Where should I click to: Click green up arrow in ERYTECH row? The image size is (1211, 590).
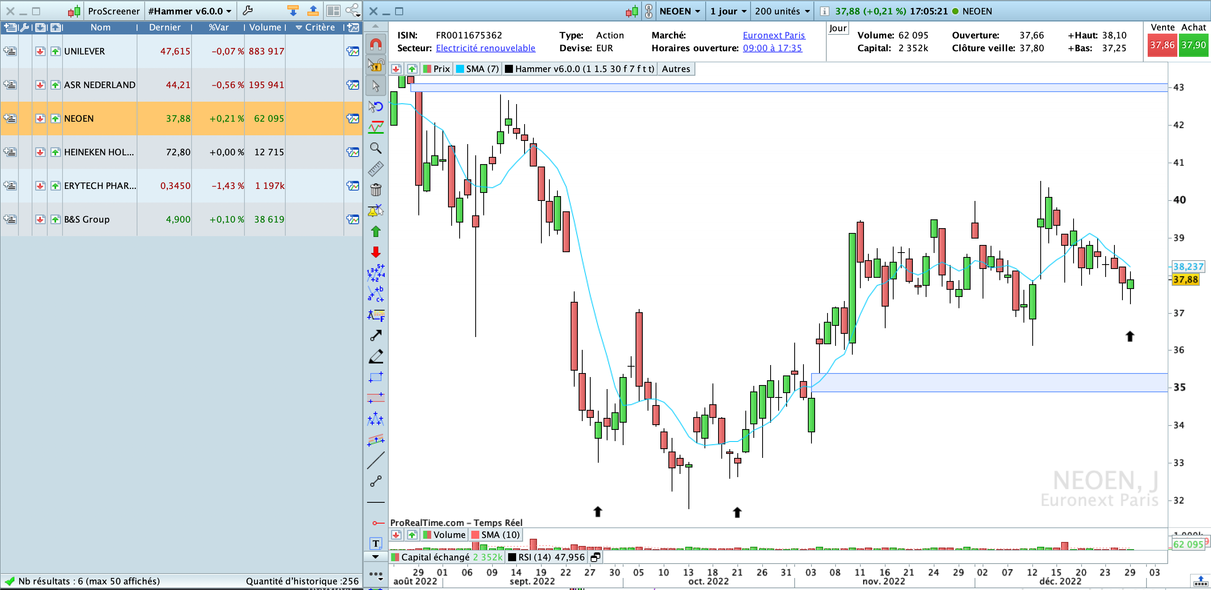(55, 186)
